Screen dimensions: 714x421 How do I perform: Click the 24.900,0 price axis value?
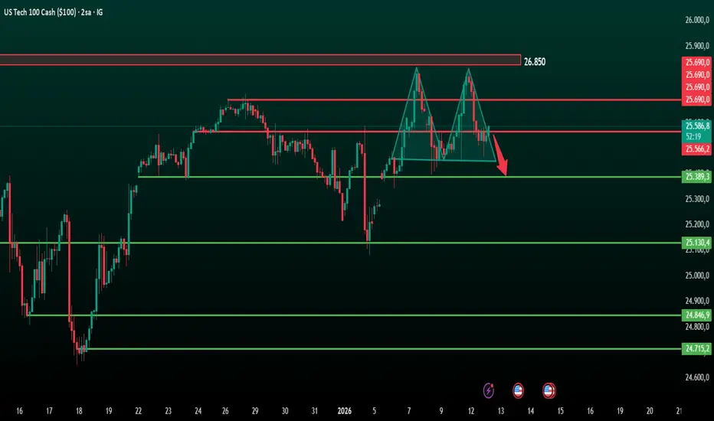(697, 300)
